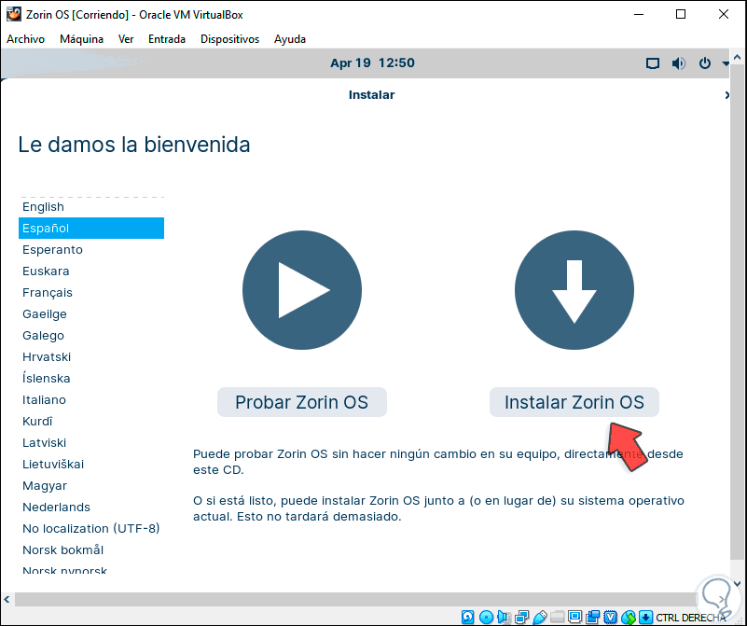Minimize the VirtualBox window
This screenshot has width=747, height=626.
click(x=639, y=14)
